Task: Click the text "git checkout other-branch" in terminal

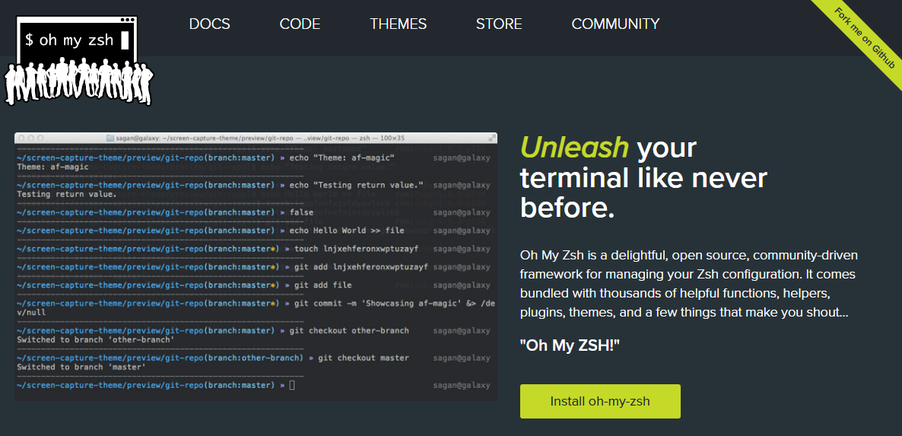Action: (349, 331)
